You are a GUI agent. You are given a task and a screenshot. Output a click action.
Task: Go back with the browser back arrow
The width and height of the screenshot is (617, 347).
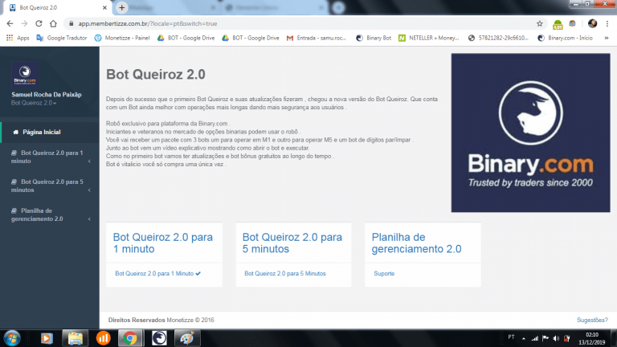[x=10, y=23]
